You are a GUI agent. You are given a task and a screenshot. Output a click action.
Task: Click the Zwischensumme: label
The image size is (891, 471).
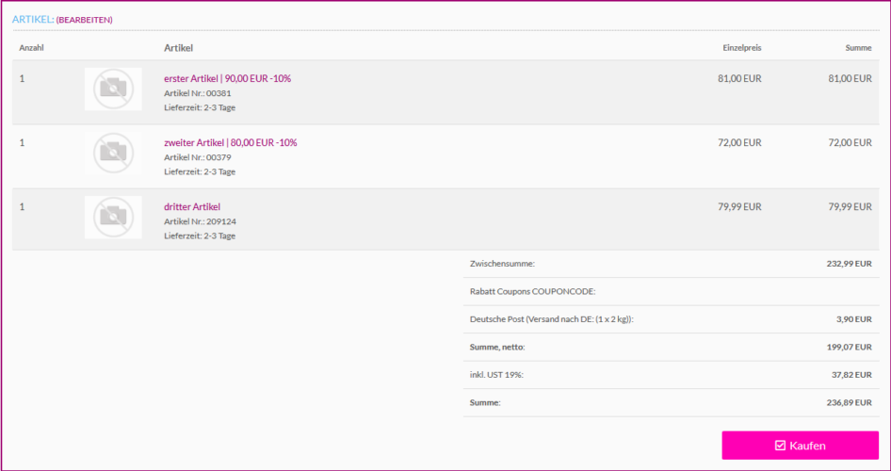coord(502,264)
